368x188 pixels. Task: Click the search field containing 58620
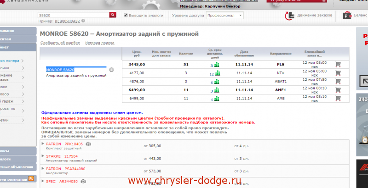pos(73,15)
